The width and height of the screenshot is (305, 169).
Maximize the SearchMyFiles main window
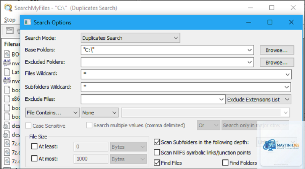tap(272, 8)
